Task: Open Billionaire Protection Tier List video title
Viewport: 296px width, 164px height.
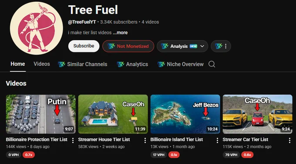Action: pyautogui.click(x=37, y=140)
